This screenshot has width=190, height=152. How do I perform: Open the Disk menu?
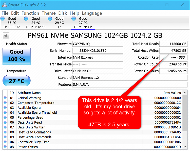(x=63, y=13)
